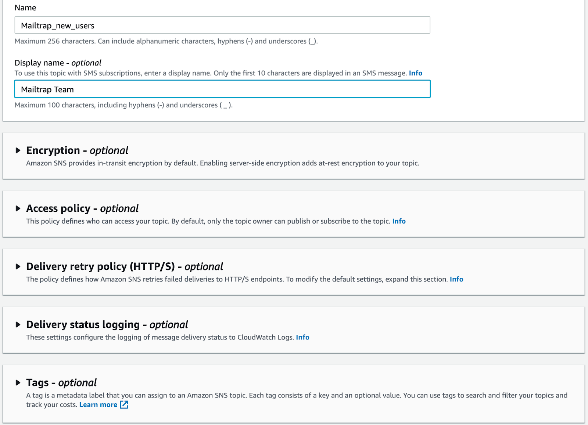
Task: Click the Access policy - optional heading
Action: [x=82, y=208]
